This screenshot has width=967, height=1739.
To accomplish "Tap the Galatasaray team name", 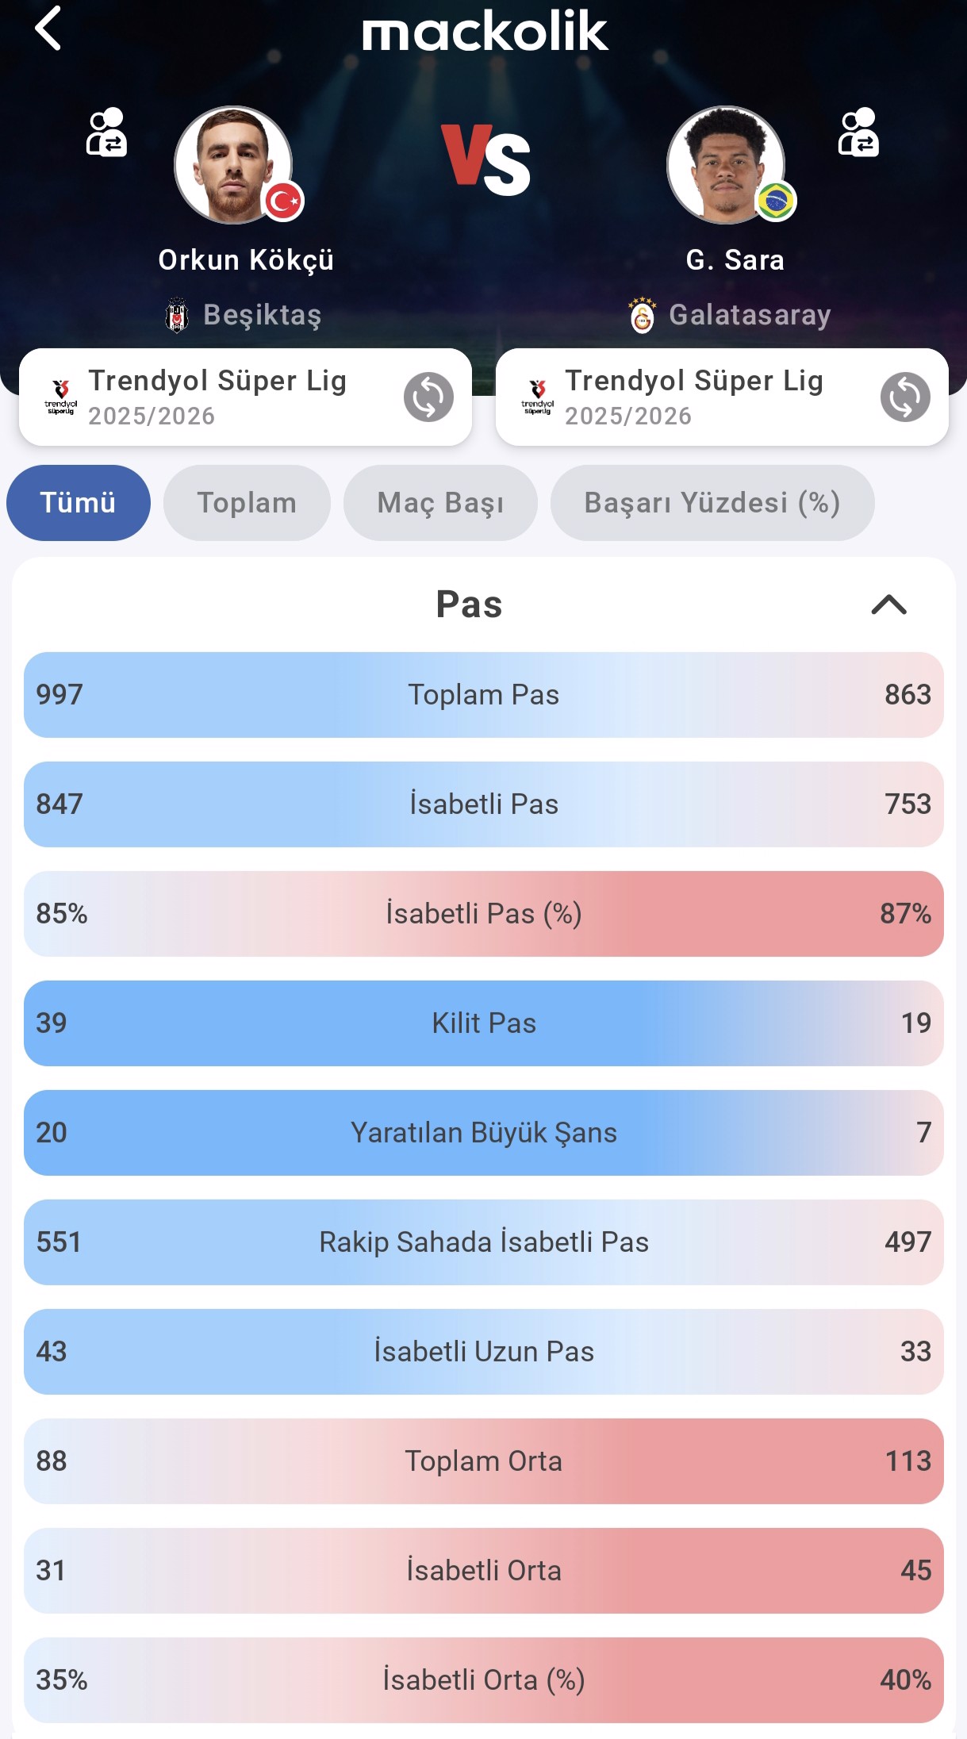I will tap(750, 316).
